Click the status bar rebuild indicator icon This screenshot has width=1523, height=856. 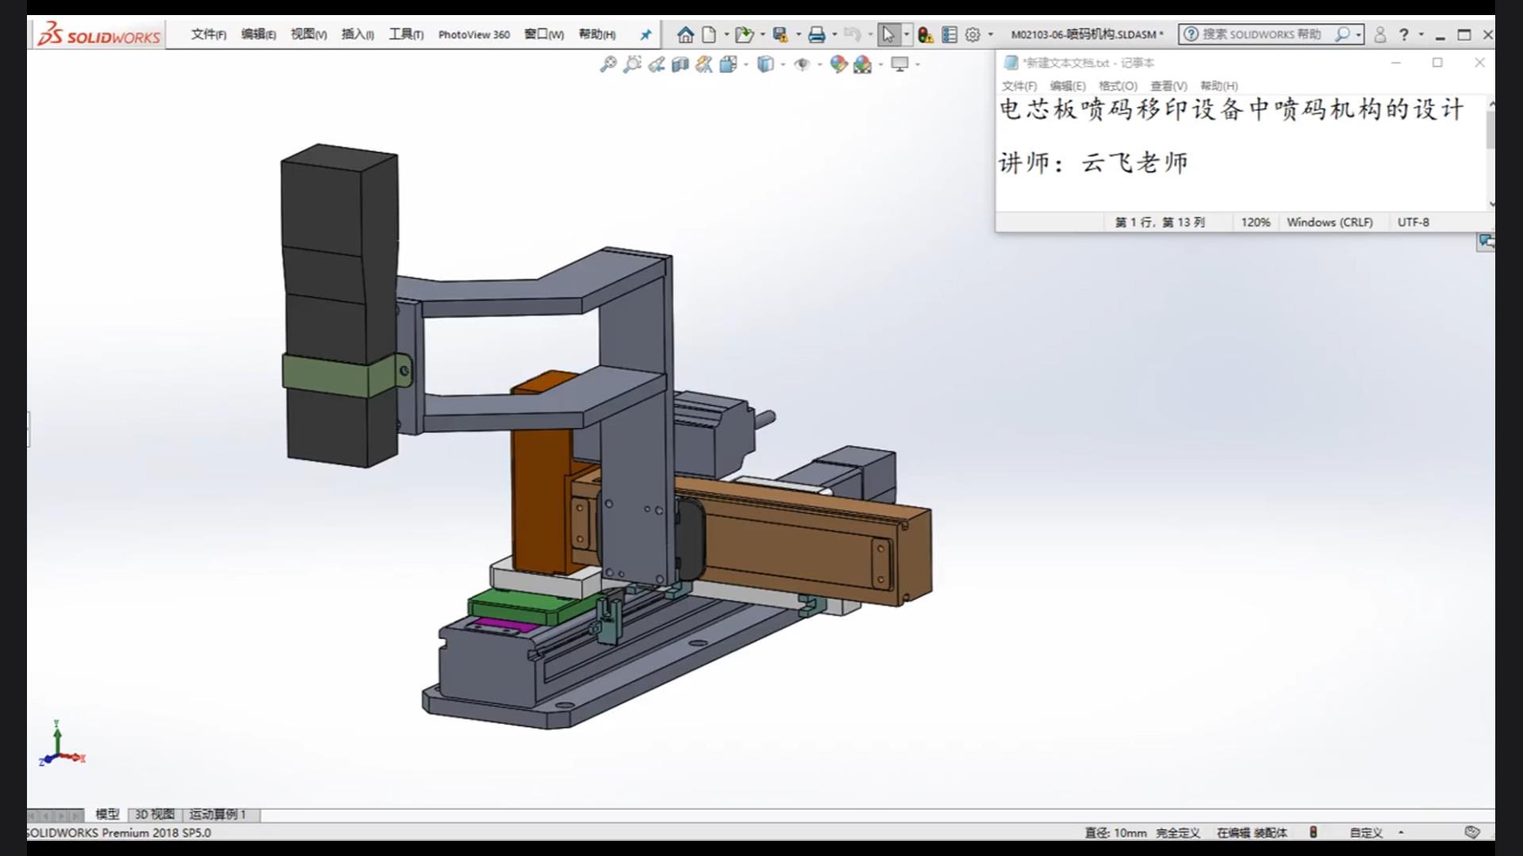click(1313, 832)
